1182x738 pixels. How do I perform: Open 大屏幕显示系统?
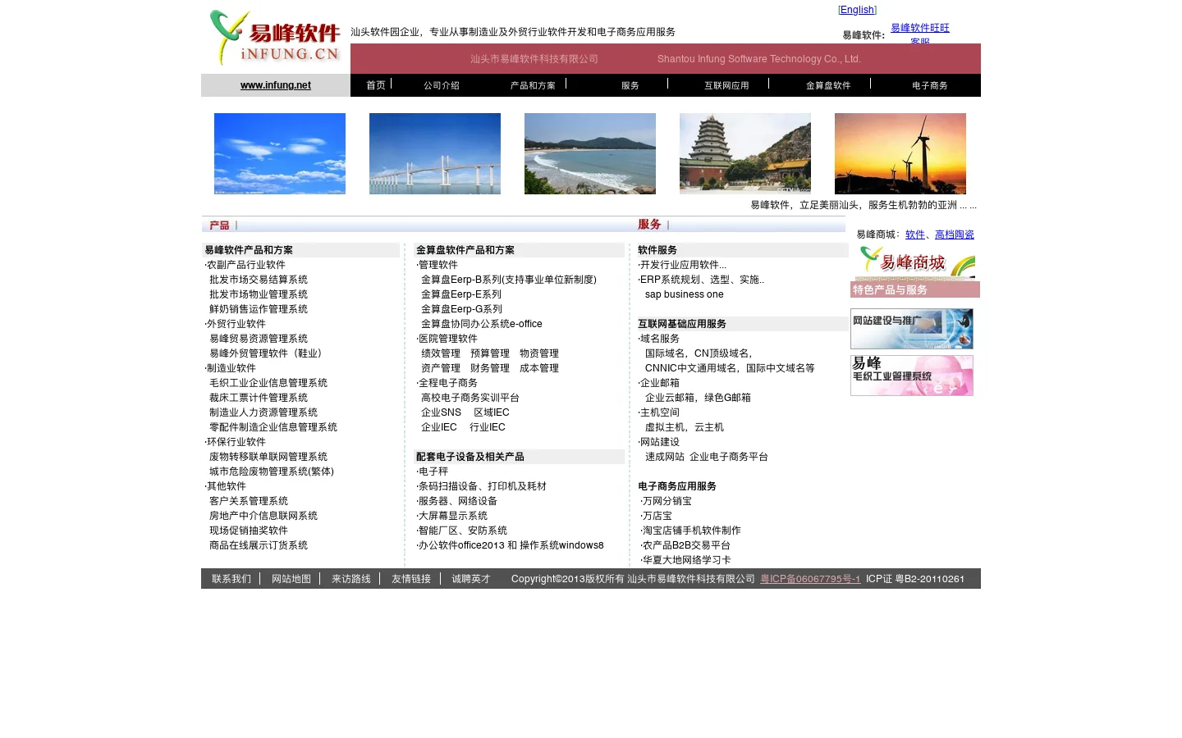pos(453,516)
